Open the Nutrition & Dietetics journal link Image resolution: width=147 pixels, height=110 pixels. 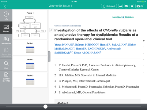pos(123,17)
